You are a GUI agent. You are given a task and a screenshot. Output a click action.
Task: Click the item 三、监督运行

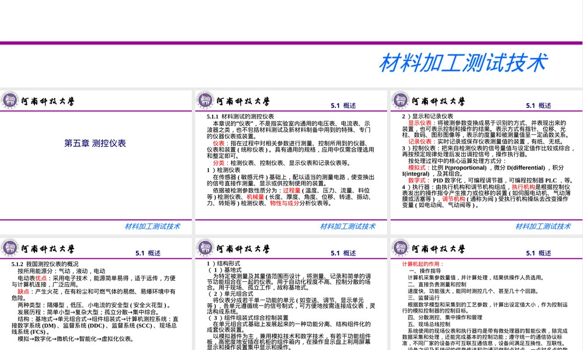[x=423, y=297]
